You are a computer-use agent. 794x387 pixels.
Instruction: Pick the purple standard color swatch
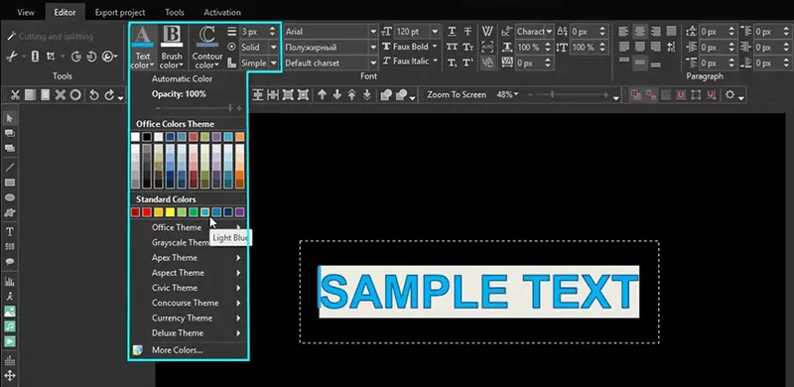pos(240,212)
